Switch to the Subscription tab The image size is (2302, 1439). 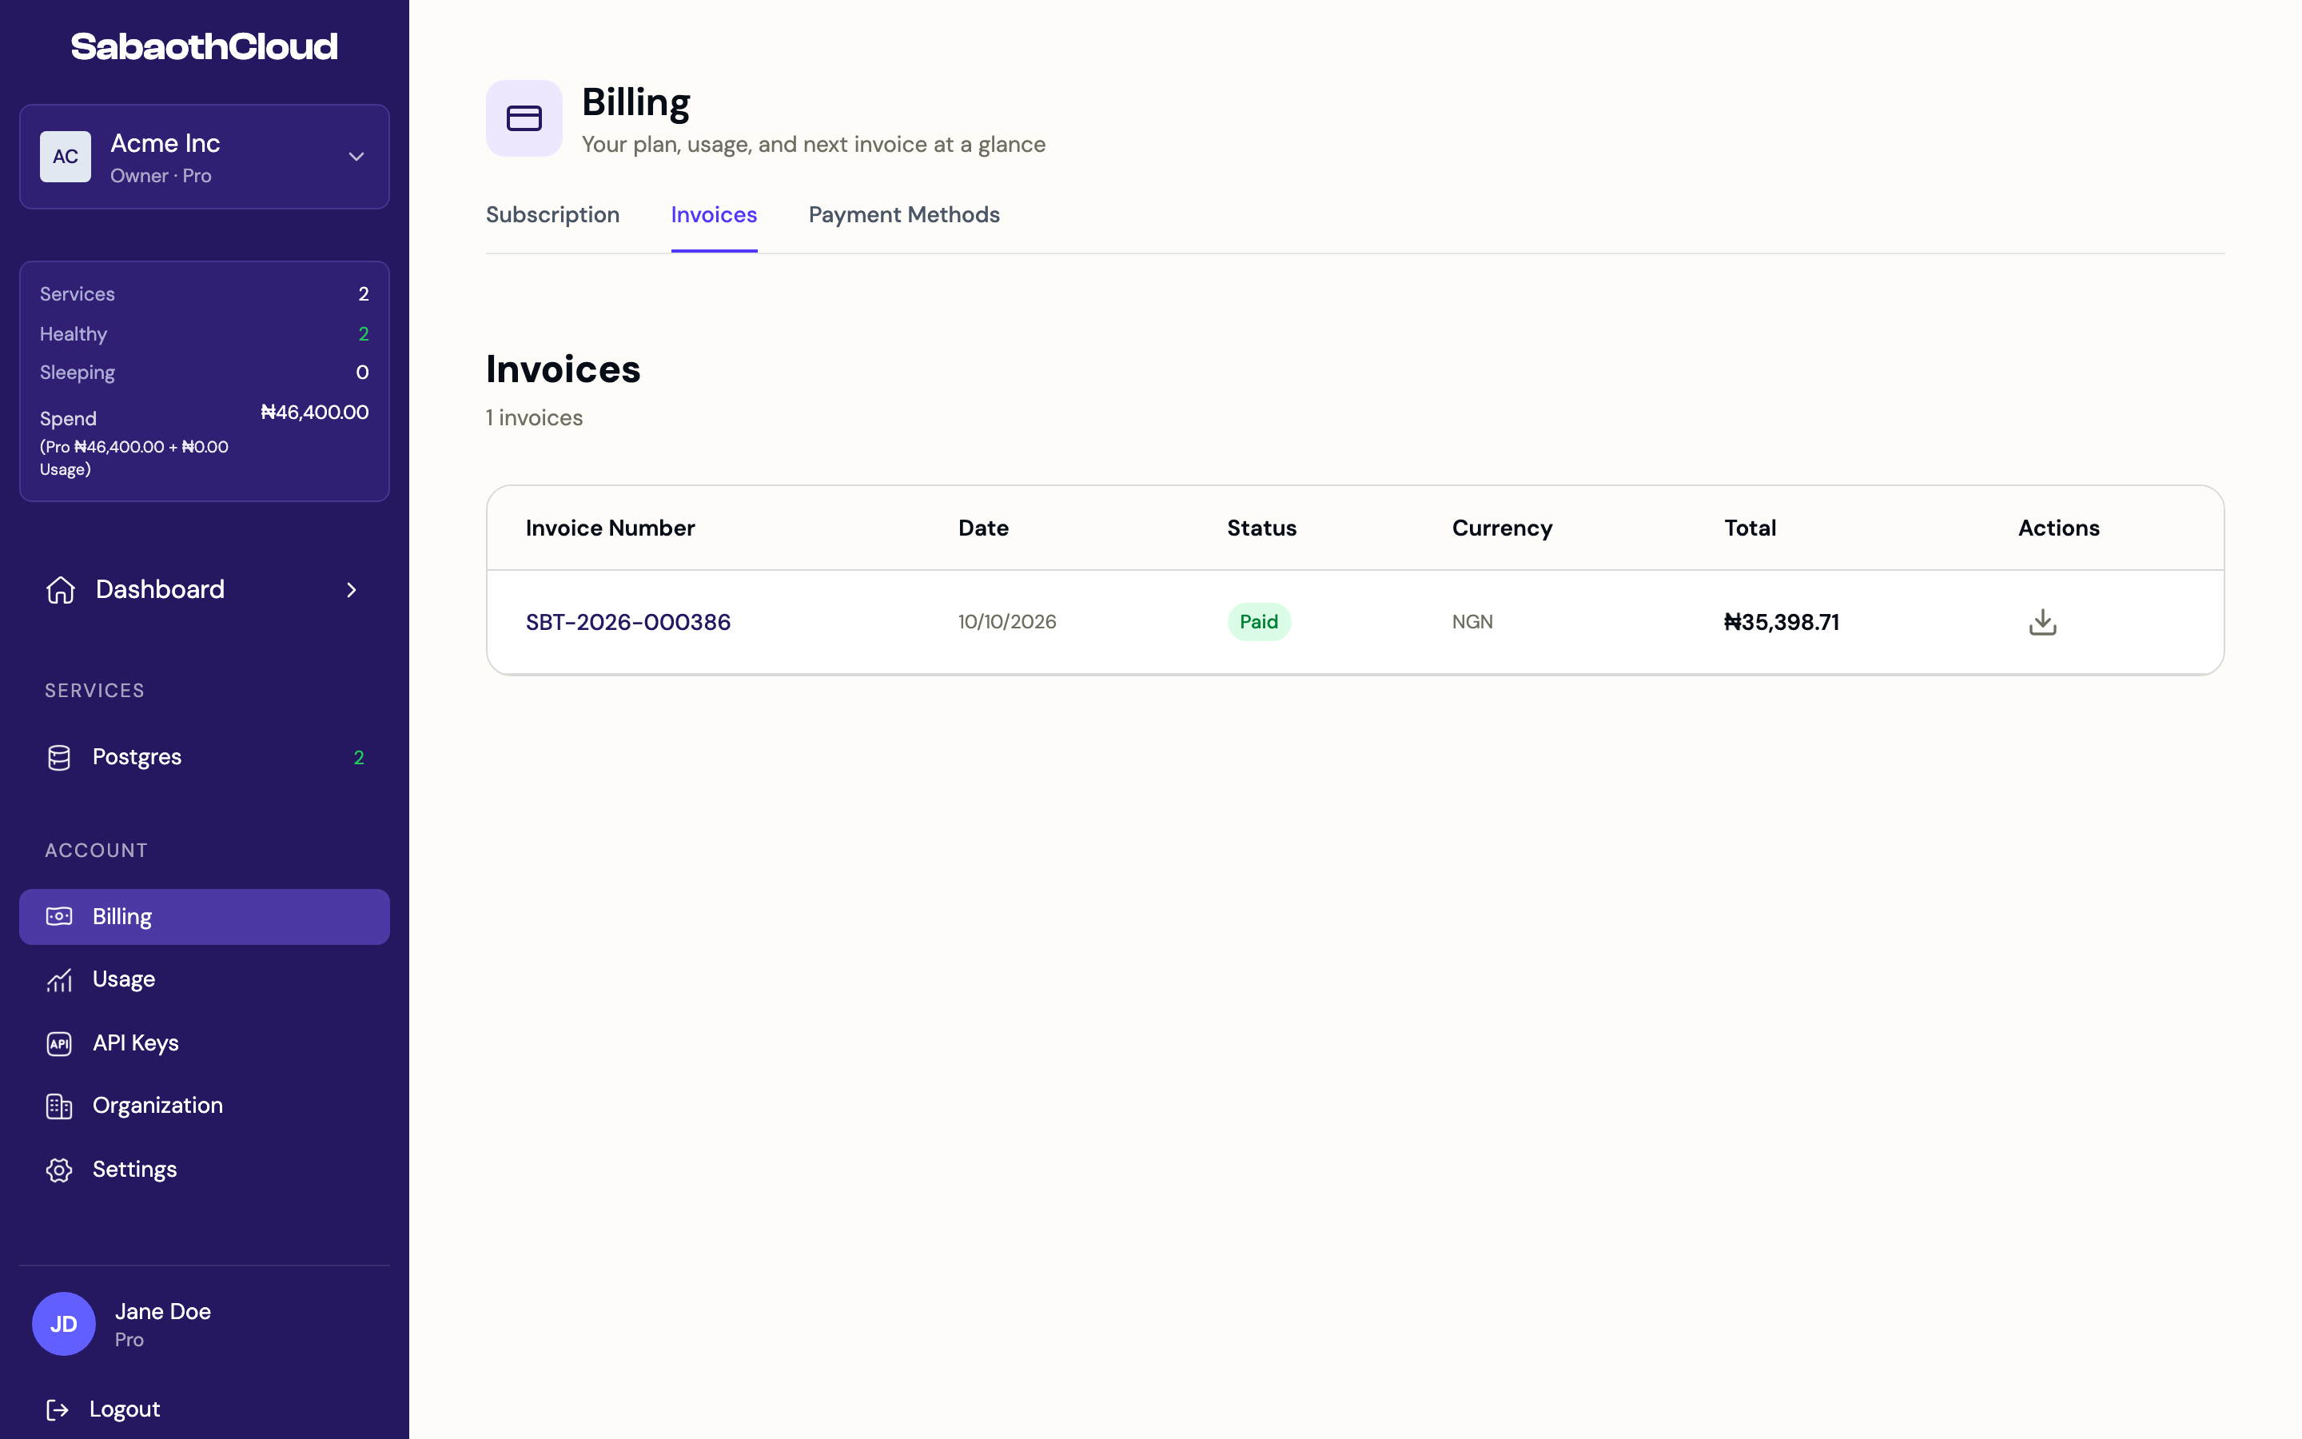[552, 215]
